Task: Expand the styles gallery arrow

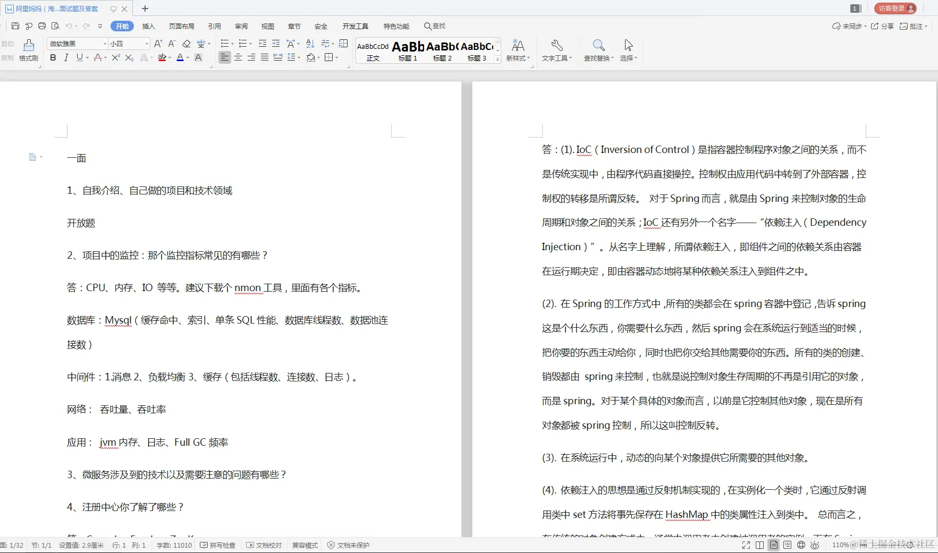Action: point(496,59)
